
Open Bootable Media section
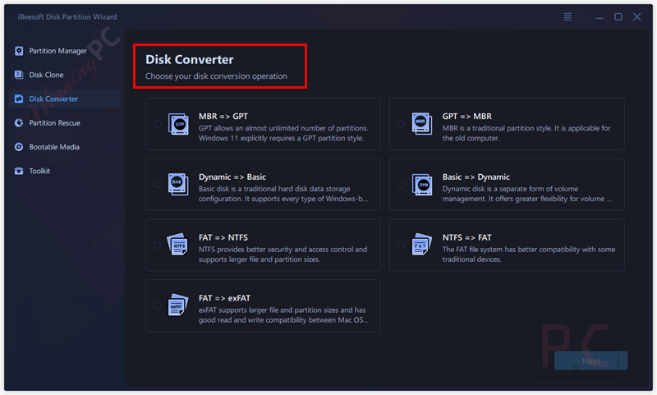click(x=65, y=147)
